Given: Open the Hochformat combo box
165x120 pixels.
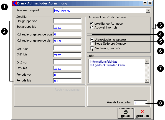Looking at the screenshot, I should click(102, 11).
